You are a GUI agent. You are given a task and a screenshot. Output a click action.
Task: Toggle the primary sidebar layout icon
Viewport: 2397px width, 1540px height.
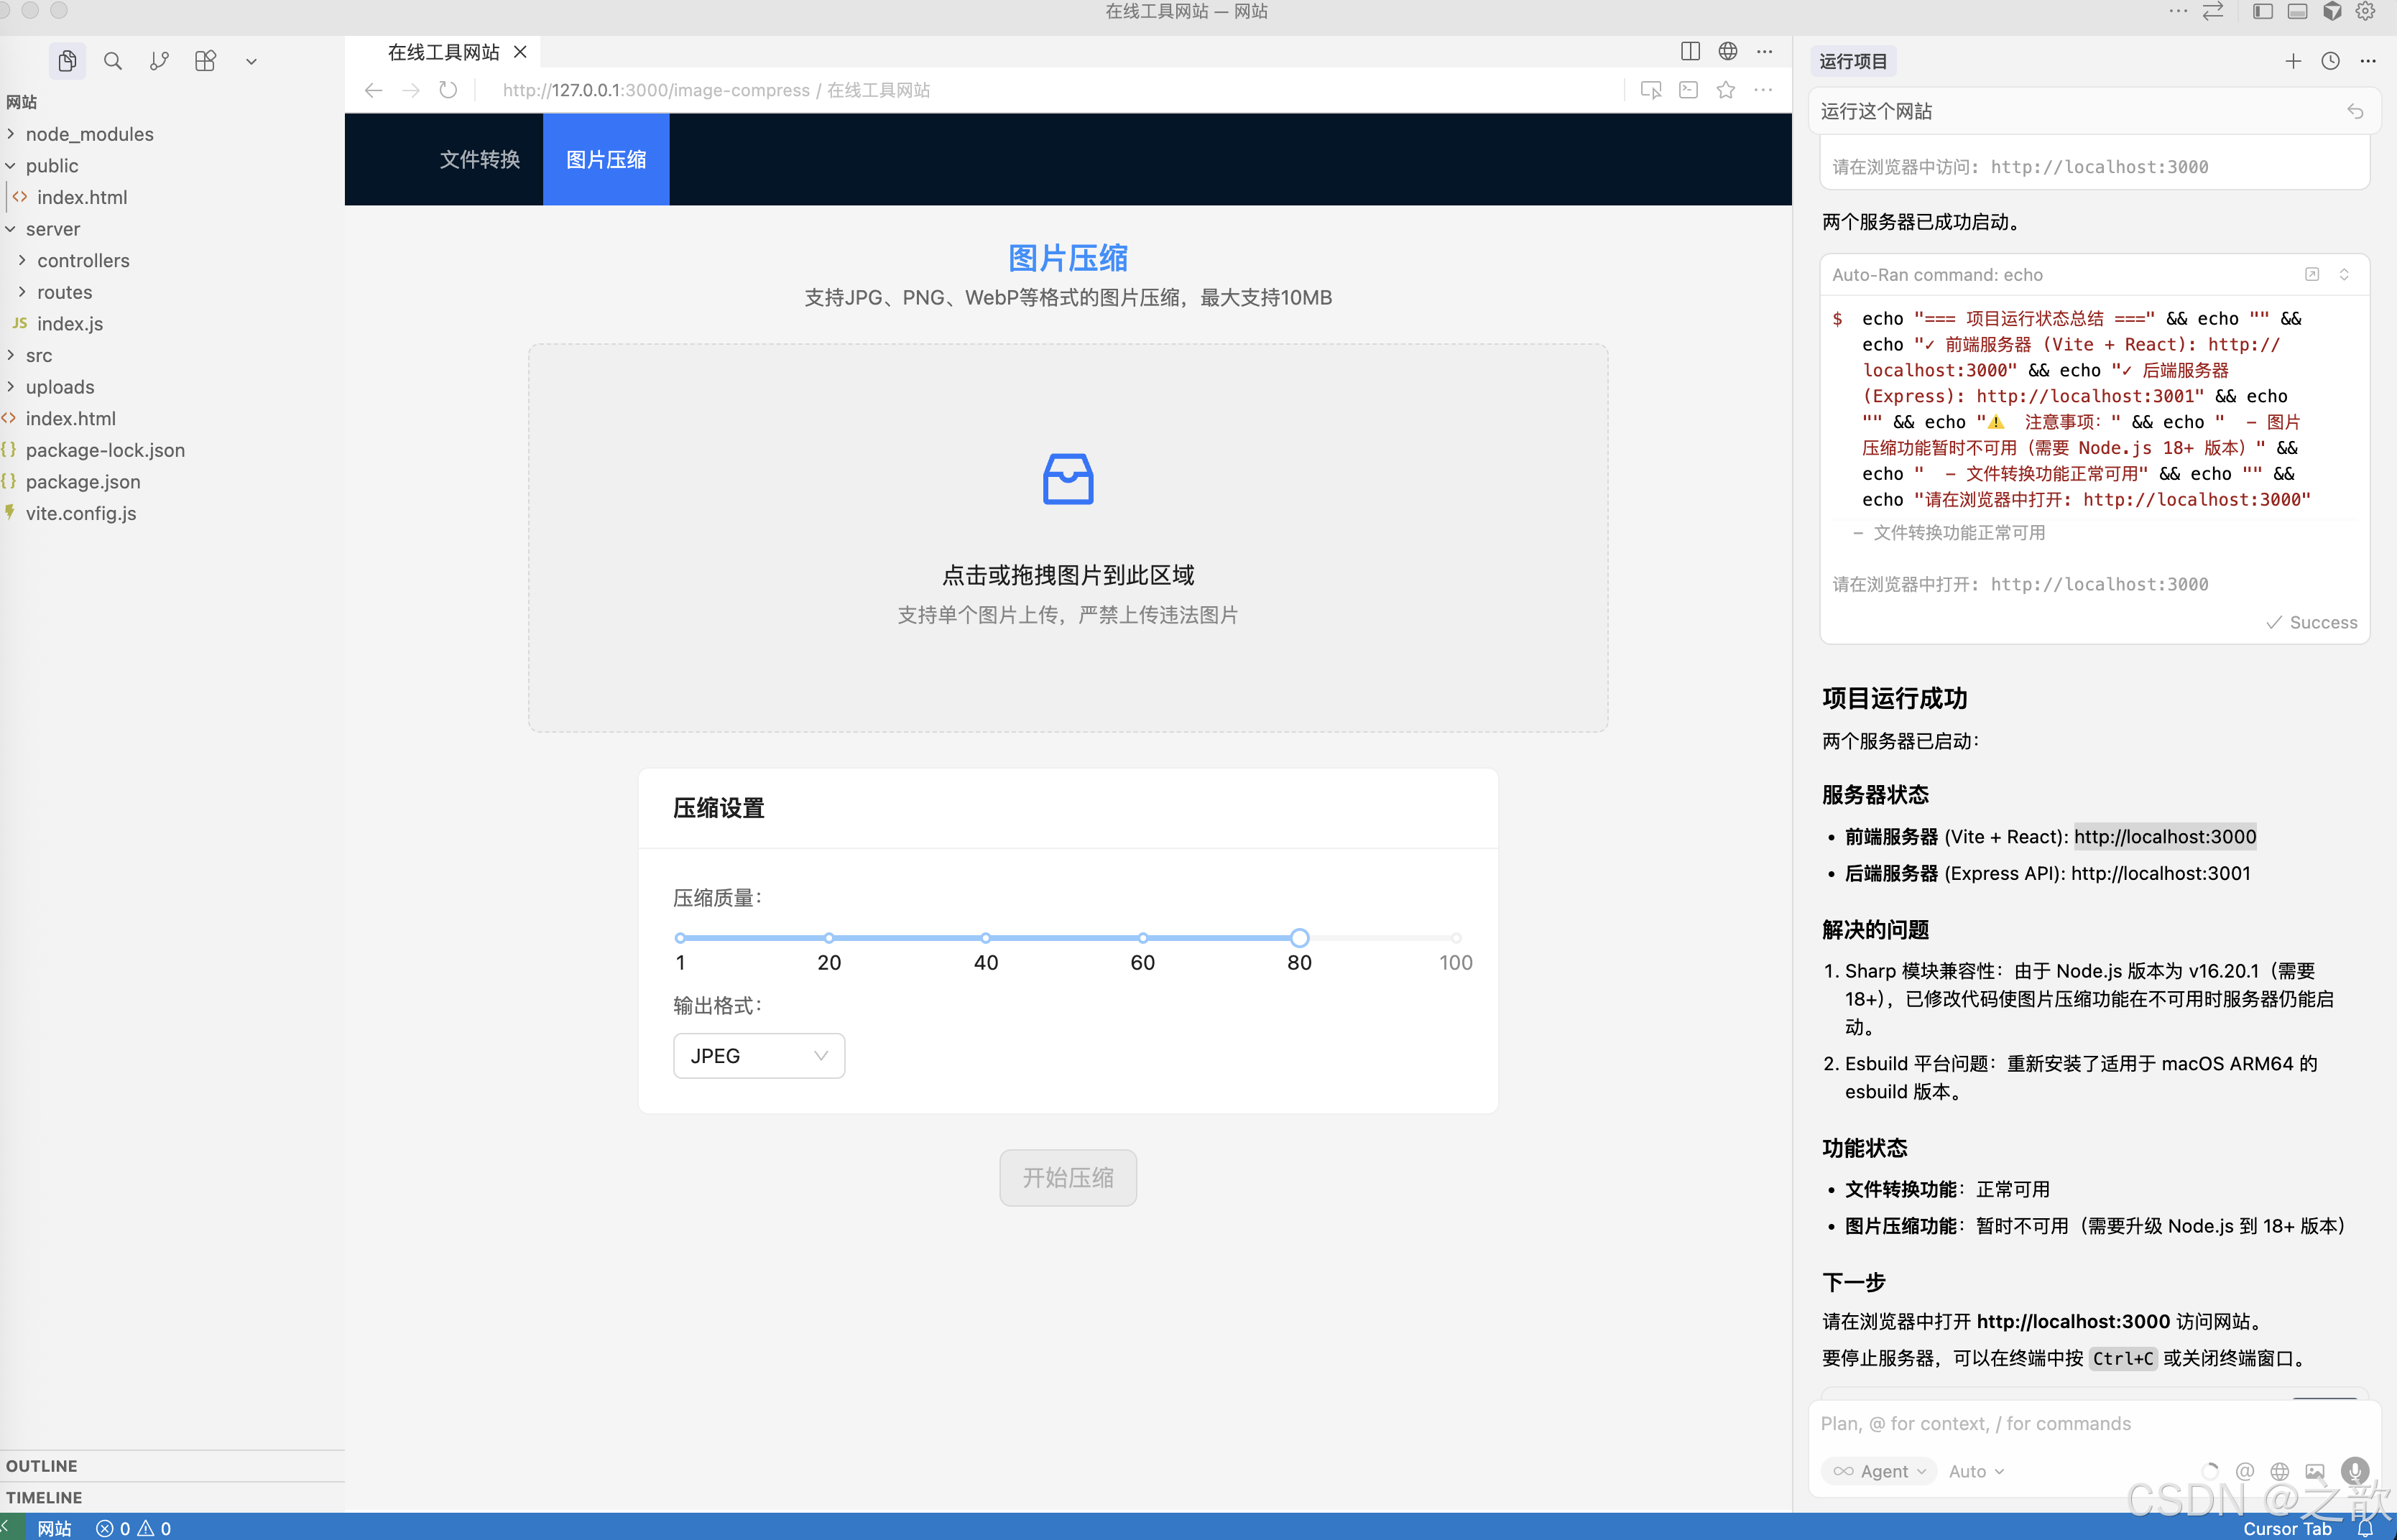(2262, 11)
